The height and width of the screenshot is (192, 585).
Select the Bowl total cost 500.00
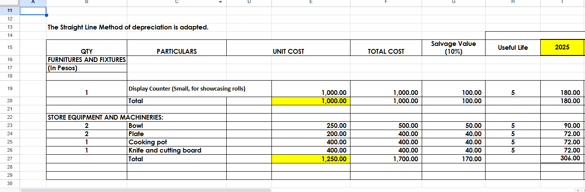click(386, 126)
